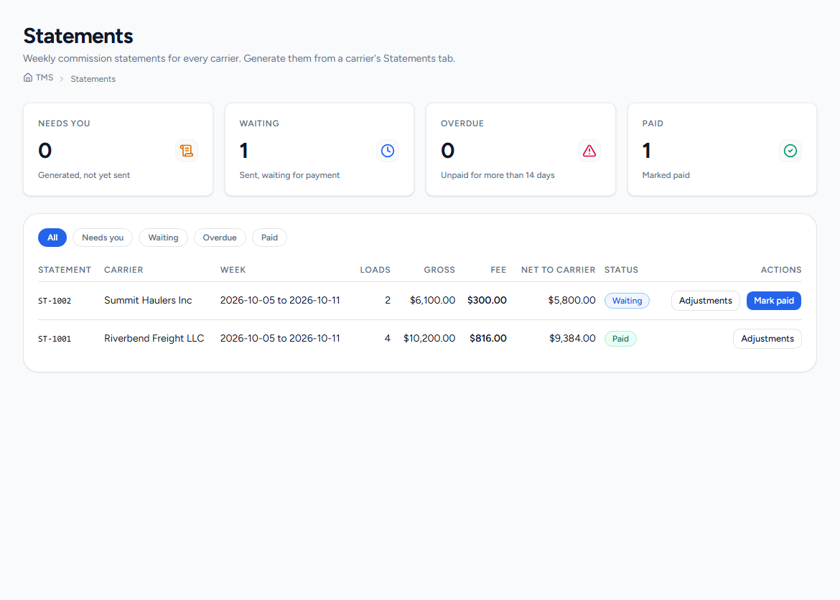Click the week range in ST-1001 row
Screen dimensions: 840x600
pyautogui.click(x=280, y=338)
